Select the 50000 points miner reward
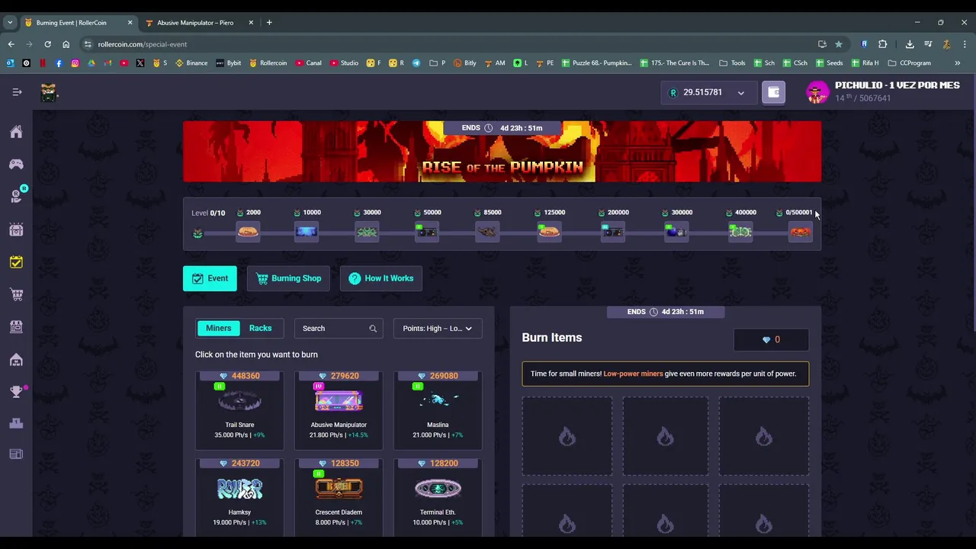The height and width of the screenshot is (549, 976). click(x=427, y=232)
